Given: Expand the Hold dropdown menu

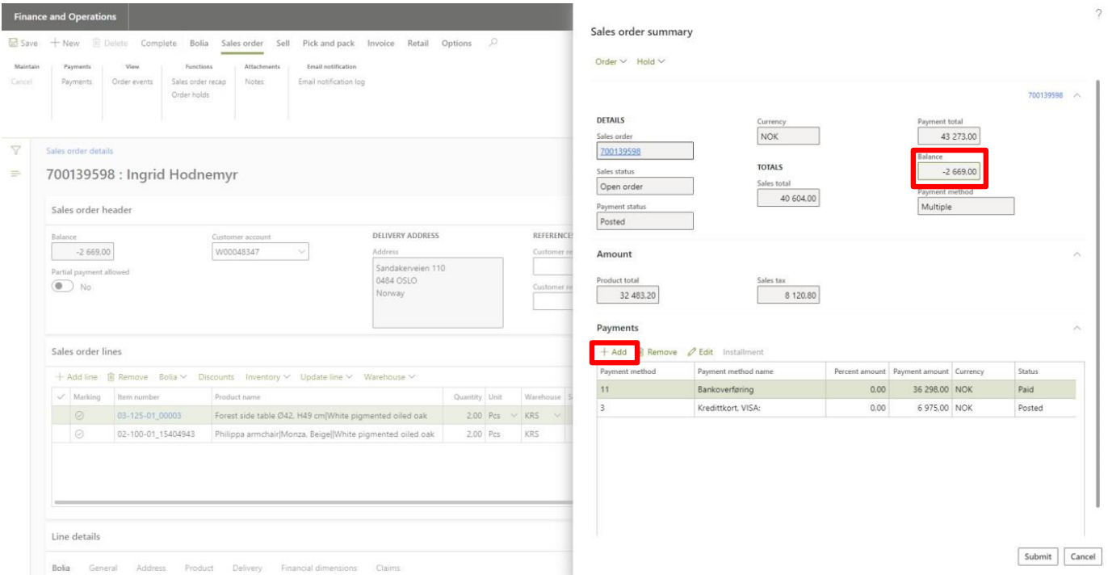Looking at the screenshot, I should (651, 62).
